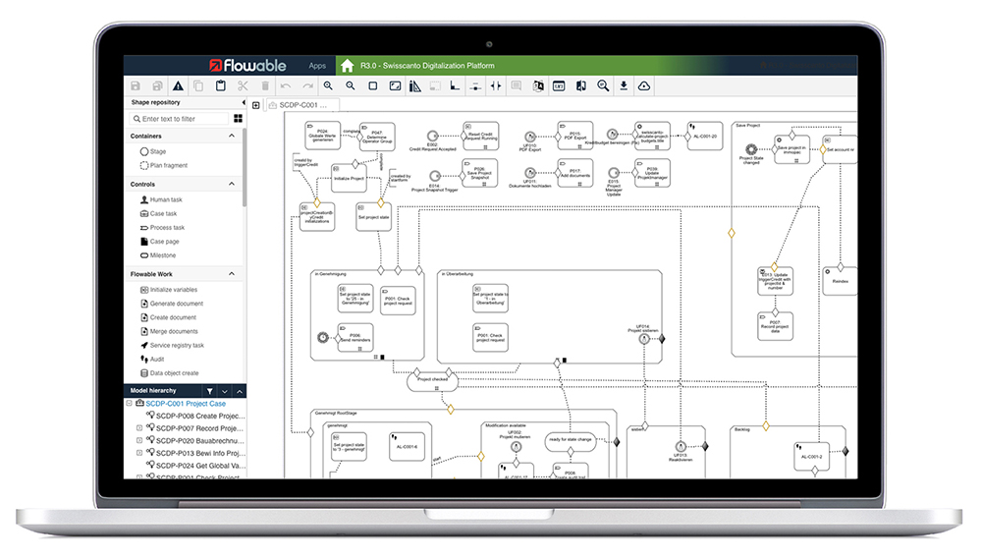Screen dimensions: 982x559
Task: Click the ruler triangle alignment icon
Action: (x=415, y=85)
